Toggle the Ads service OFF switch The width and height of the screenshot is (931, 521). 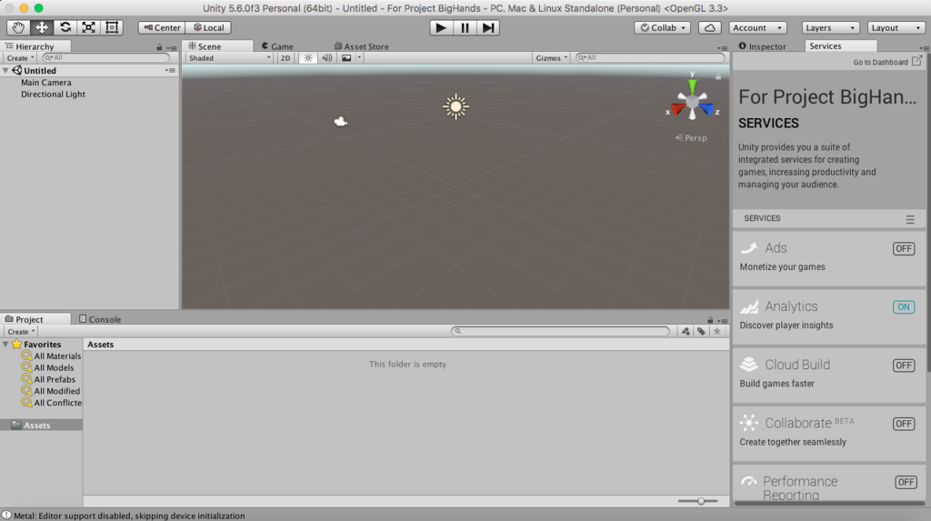point(904,249)
